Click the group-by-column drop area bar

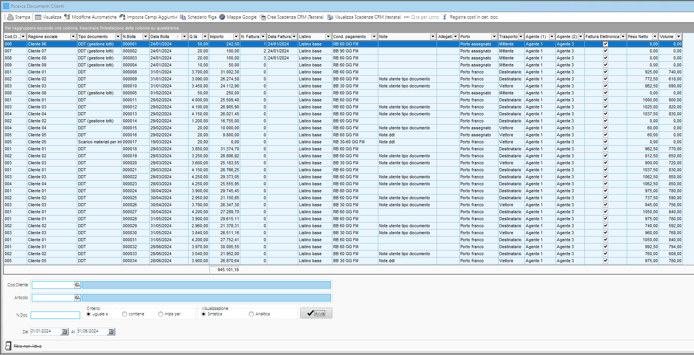(x=348, y=28)
